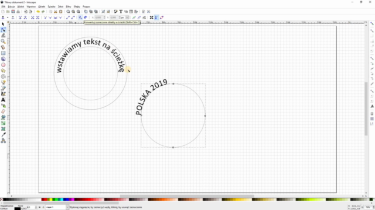The image size is (375, 210).
Task: Click the Undo arrow icon
Action: [x=37, y=12]
